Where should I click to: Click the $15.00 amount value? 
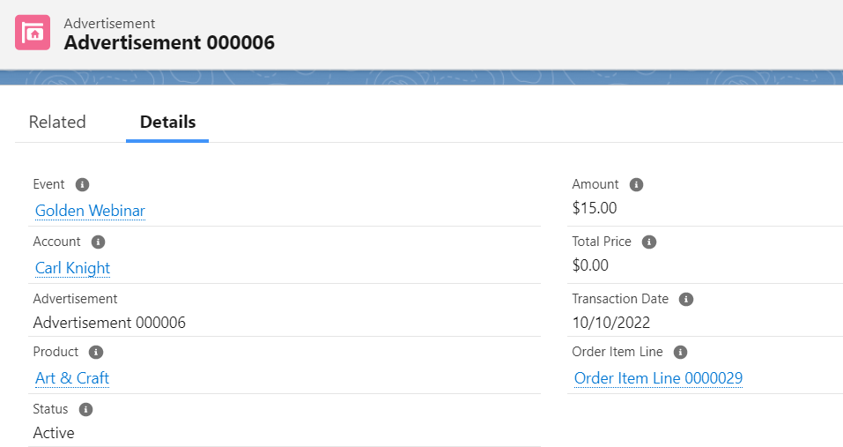595,208
